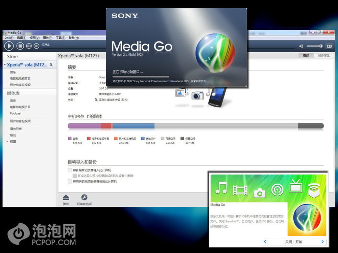
Task: Expand the 视图 arrow in the sidebar
Action: tap(7, 141)
